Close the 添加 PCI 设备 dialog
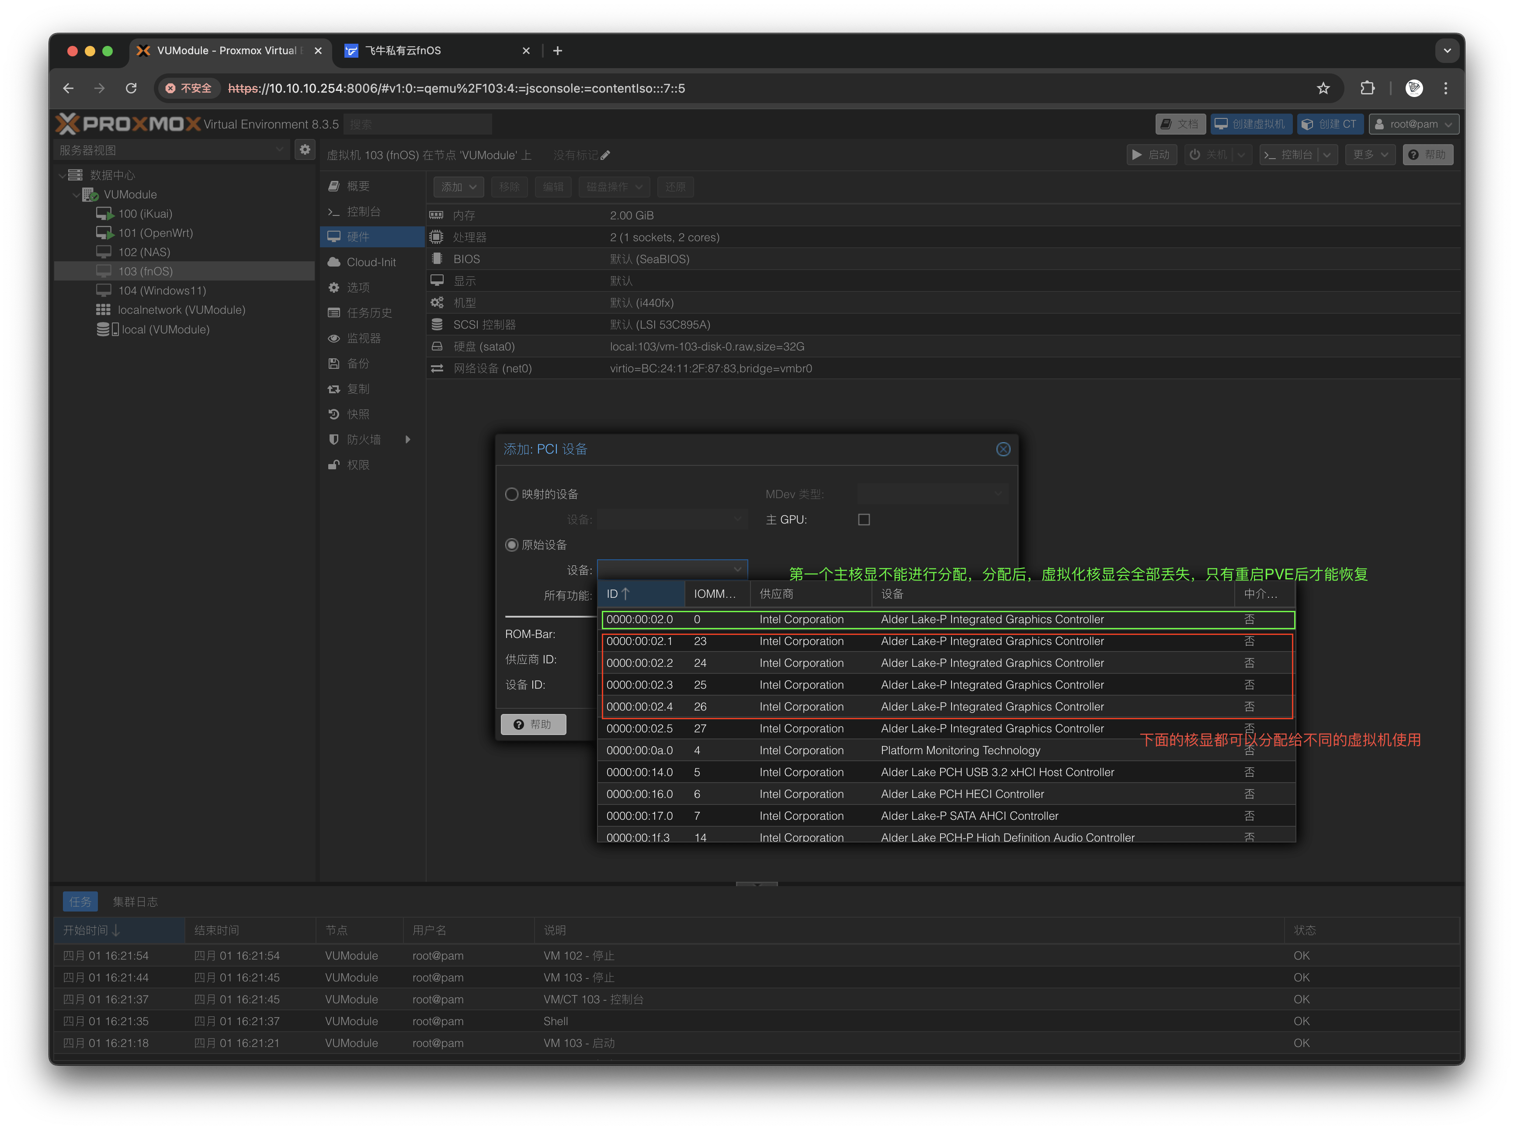Image resolution: width=1514 pixels, height=1130 pixels. [x=1003, y=449]
